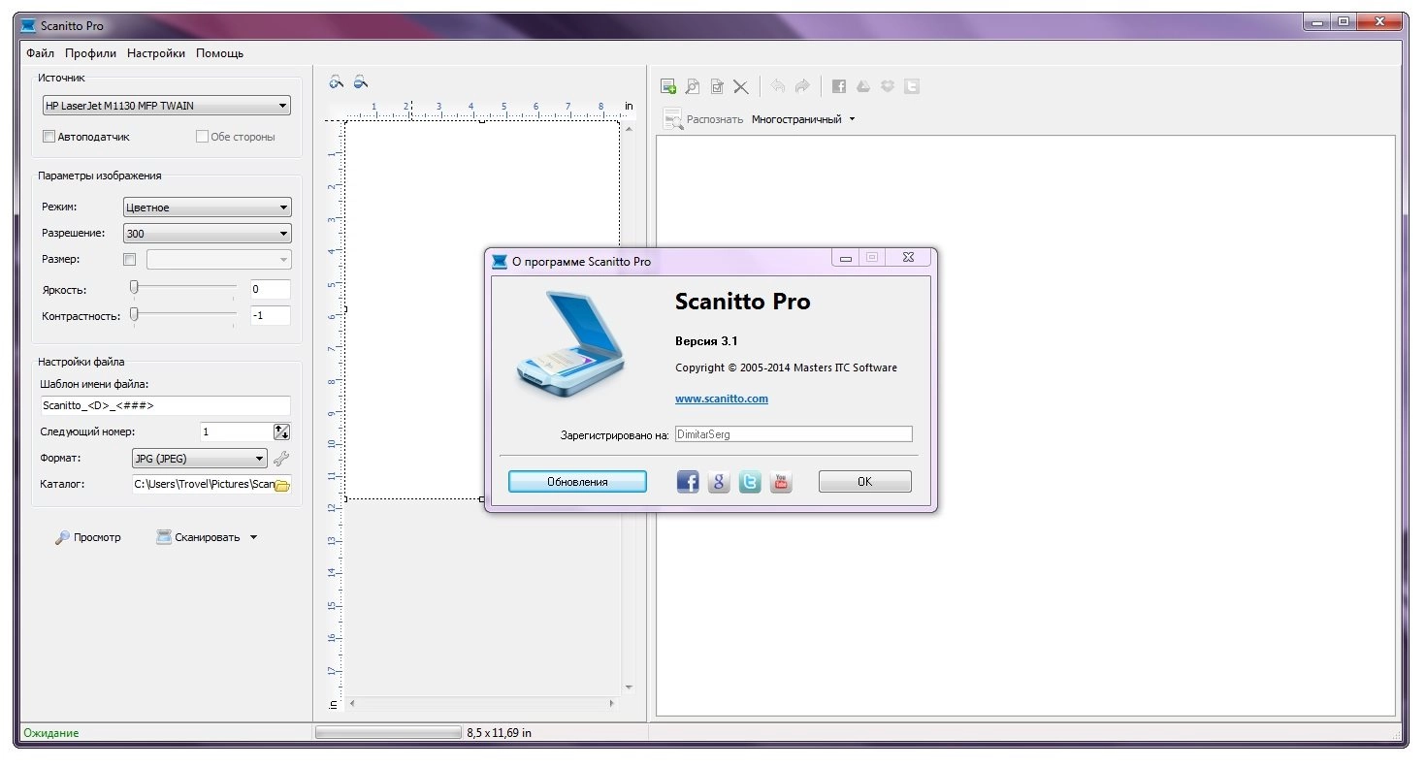This screenshot has height=767, width=1426.
Task: Click the X delete icon in toolbar
Action: [x=741, y=86]
